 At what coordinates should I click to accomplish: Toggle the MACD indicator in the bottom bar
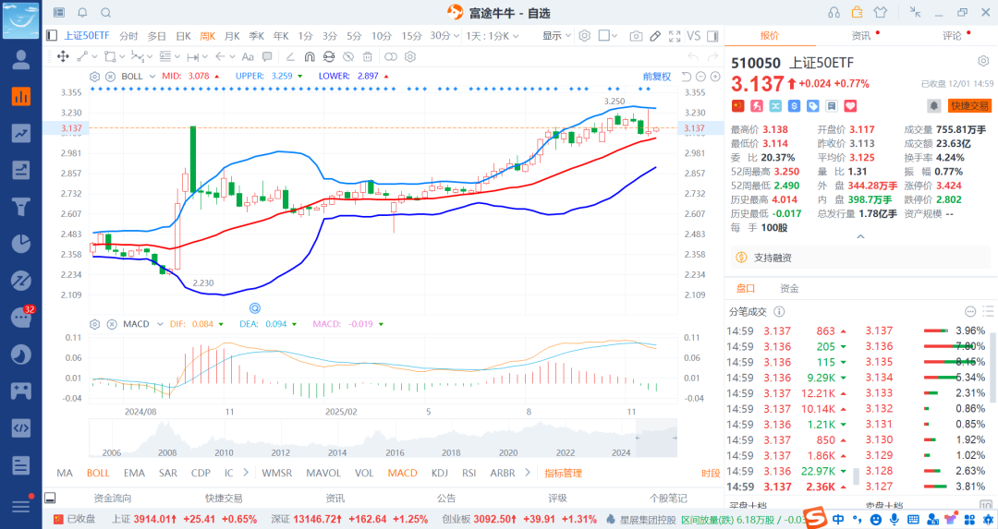click(x=402, y=473)
